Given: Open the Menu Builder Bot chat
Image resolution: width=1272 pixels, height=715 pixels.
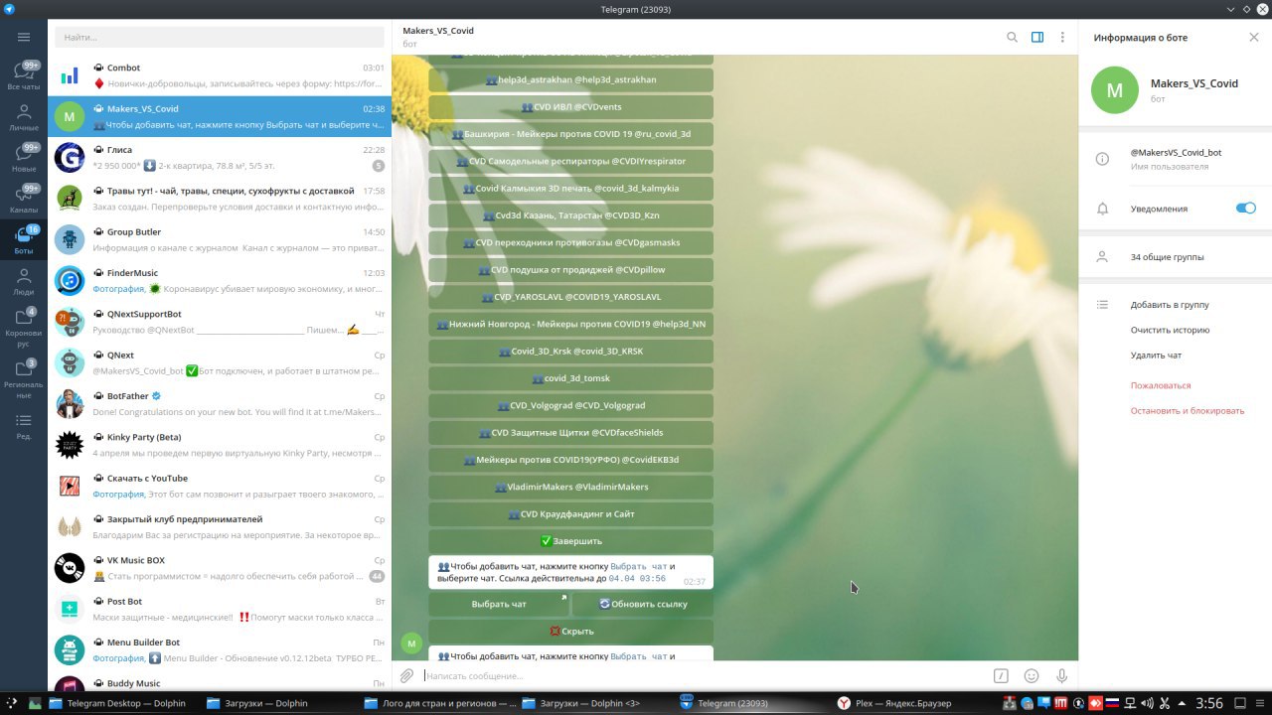Looking at the screenshot, I should click(220, 649).
